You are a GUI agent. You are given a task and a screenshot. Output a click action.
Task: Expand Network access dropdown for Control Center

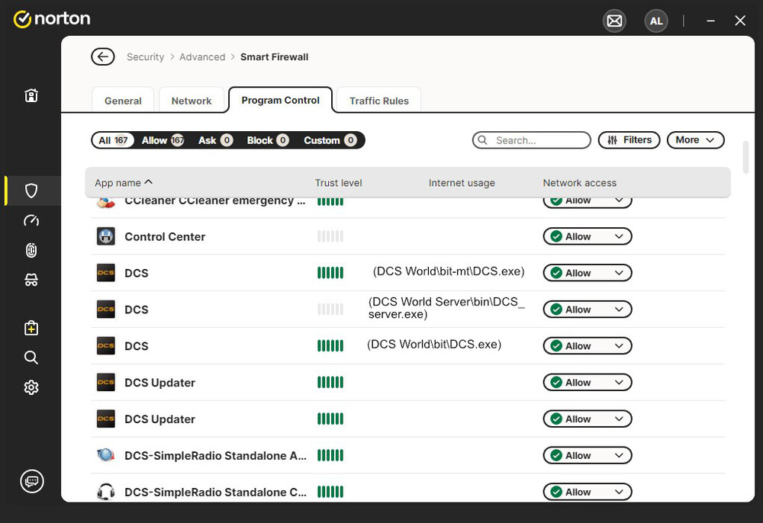[x=588, y=236]
